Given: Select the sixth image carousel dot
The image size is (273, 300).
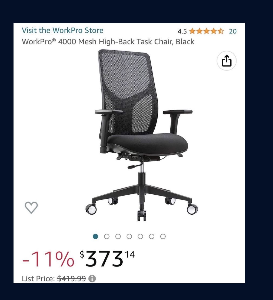Looking at the screenshot, I should (152, 236).
